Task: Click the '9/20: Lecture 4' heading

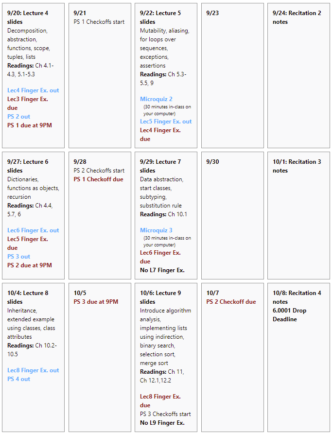Action: tap(28, 13)
